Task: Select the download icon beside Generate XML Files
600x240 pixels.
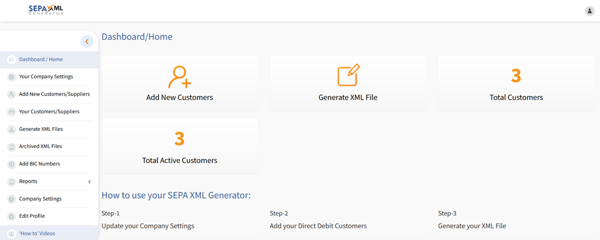Action: click(11, 129)
